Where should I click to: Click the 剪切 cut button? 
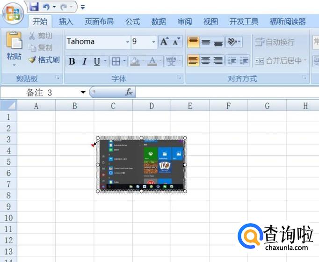click(41, 36)
